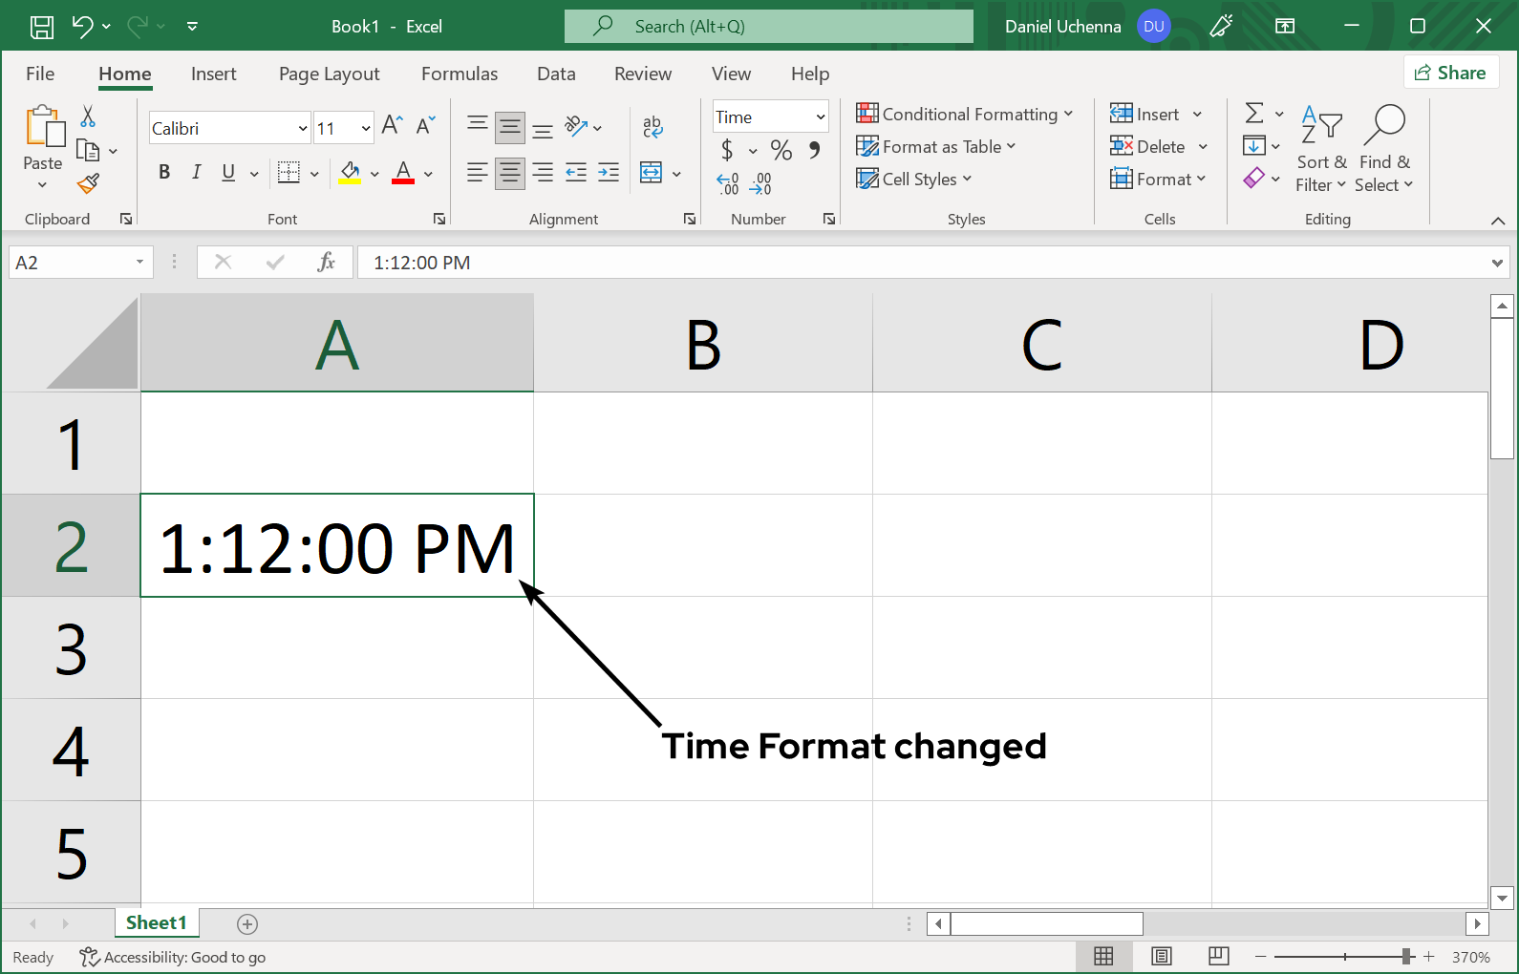Toggle Italic formatting

click(196, 172)
